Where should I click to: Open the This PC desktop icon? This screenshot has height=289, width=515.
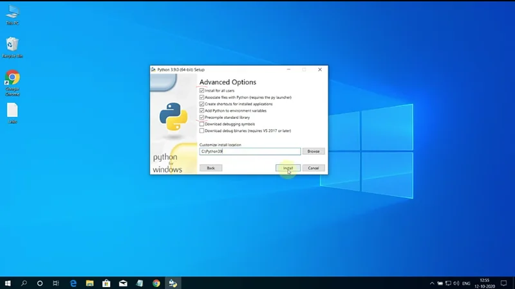click(12, 13)
